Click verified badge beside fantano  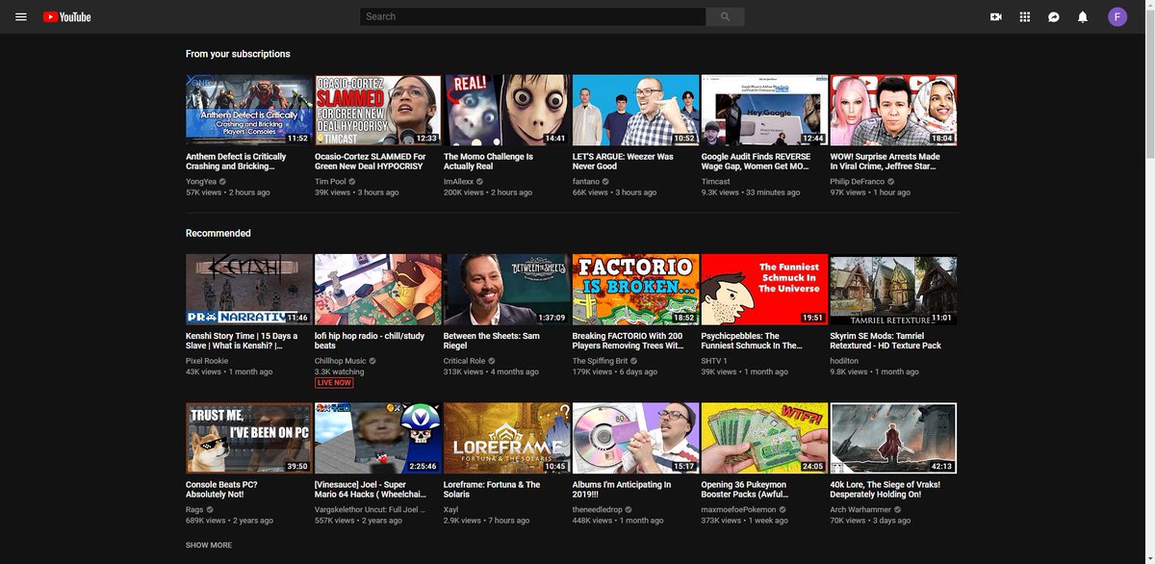(x=606, y=181)
